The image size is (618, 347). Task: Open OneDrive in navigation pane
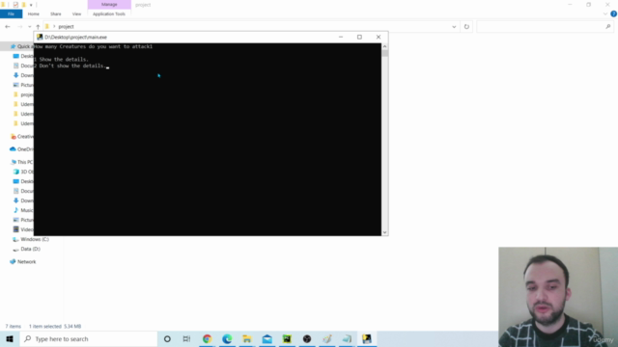(x=21, y=149)
